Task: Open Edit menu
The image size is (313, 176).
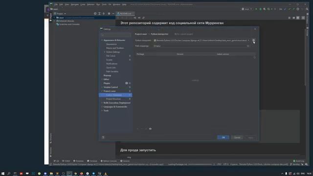Action: click(61, 4)
